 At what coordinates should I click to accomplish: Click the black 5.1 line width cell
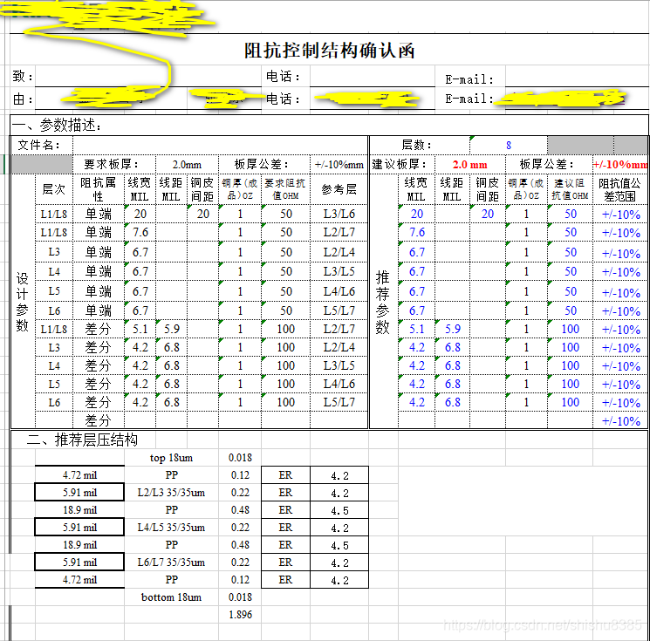[x=140, y=329]
